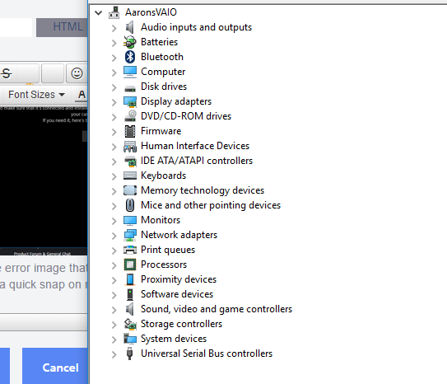Click the embedded black error image thumbnail
The image size is (447, 384).
44,180
